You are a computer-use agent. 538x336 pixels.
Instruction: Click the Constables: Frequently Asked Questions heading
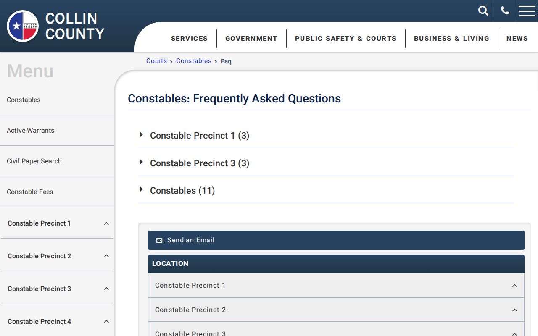click(x=234, y=99)
